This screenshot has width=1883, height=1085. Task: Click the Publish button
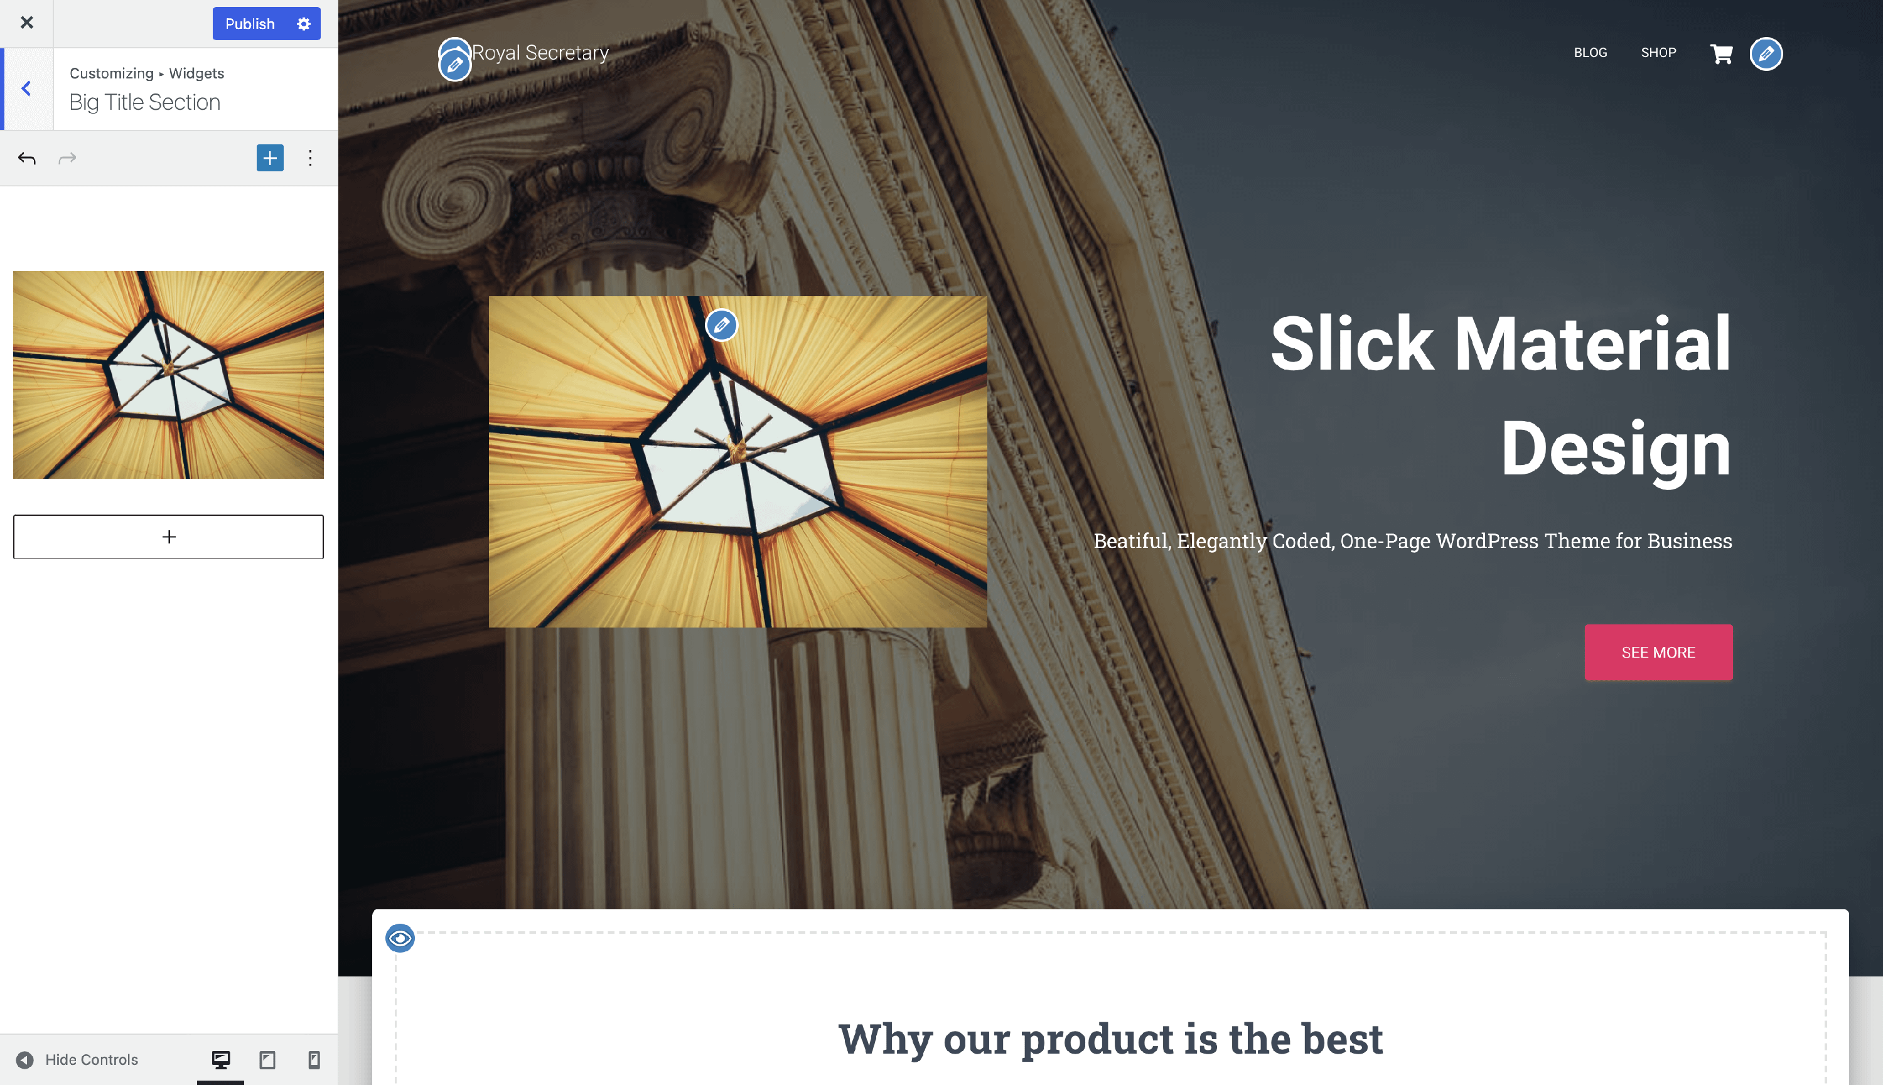(250, 24)
